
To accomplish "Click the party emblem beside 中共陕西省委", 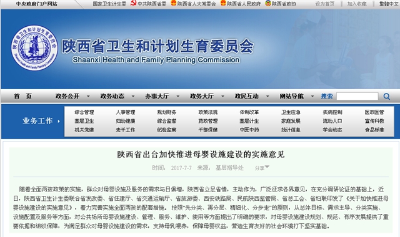I will [133, 3].
